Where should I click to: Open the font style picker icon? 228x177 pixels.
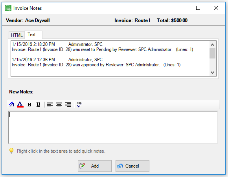tap(11, 104)
